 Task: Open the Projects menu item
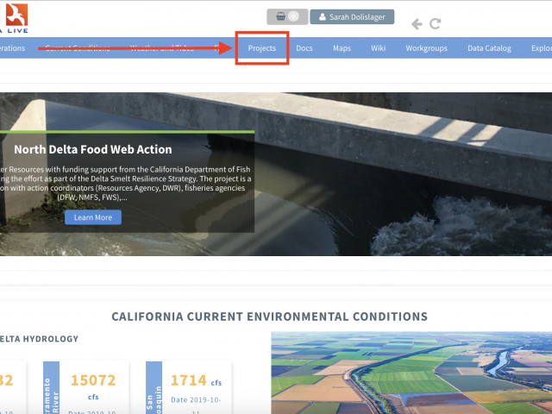[x=262, y=48]
